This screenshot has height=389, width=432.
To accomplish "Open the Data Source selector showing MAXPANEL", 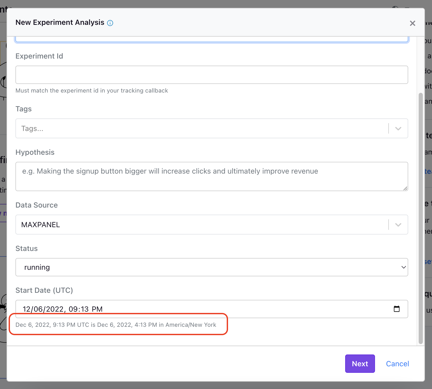I will click(x=209, y=225).
